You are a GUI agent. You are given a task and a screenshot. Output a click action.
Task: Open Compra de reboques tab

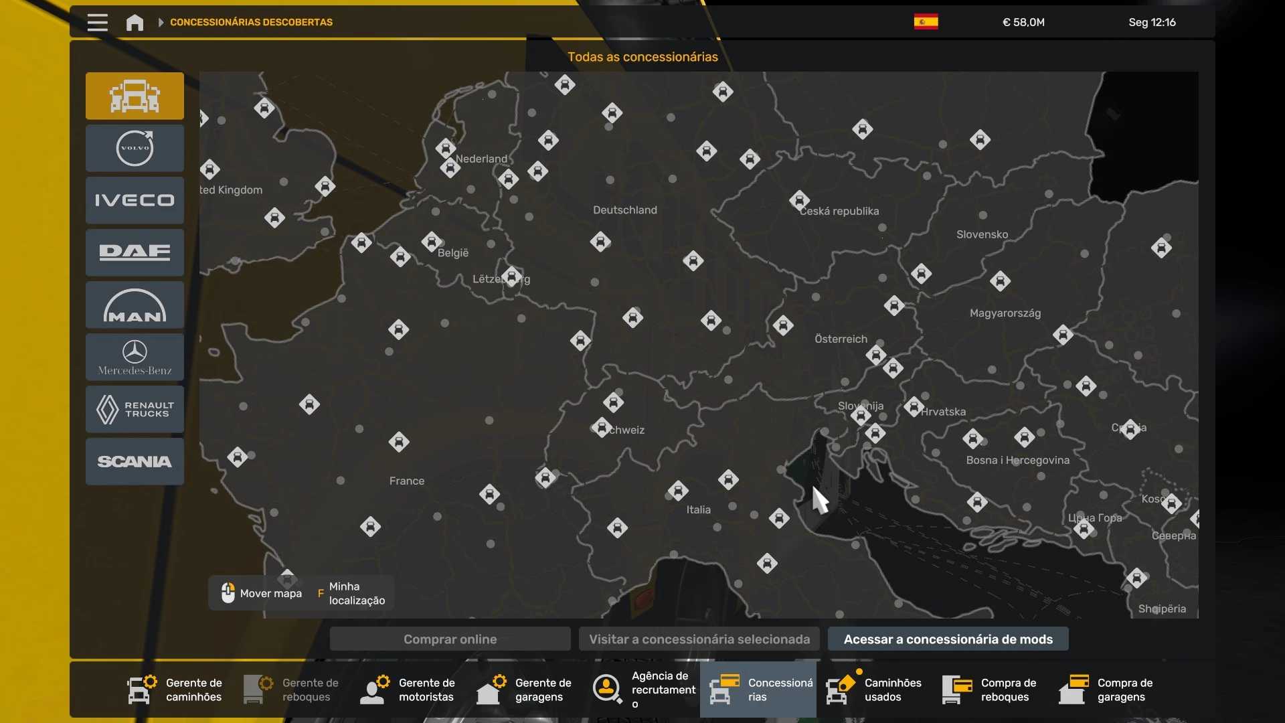point(991,690)
